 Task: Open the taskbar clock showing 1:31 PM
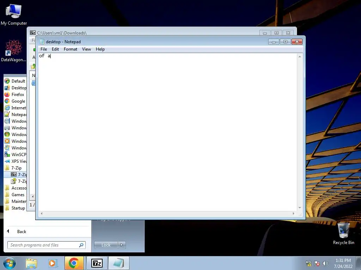click(x=343, y=263)
